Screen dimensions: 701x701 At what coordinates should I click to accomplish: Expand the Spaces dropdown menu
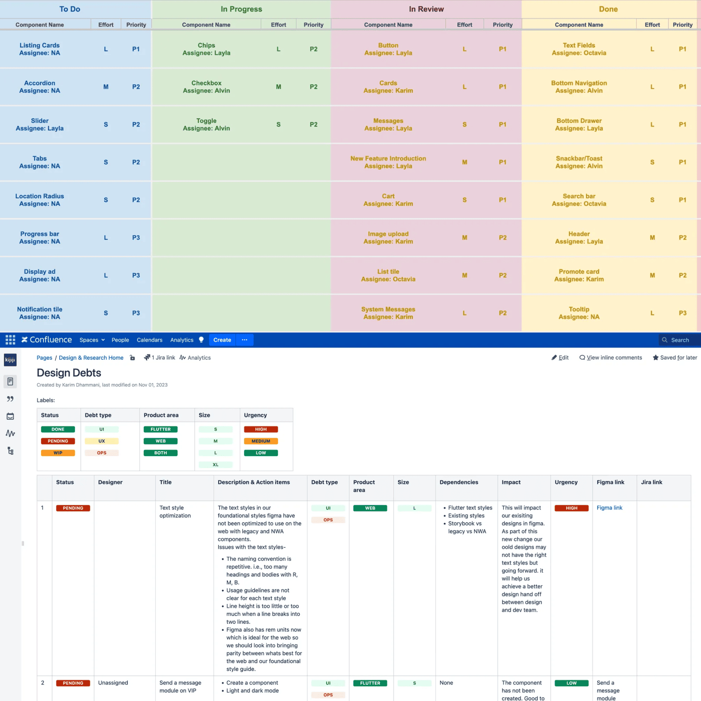click(92, 340)
